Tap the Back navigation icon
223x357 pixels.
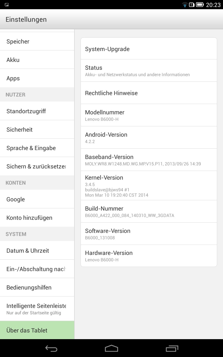click(x=51, y=348)
